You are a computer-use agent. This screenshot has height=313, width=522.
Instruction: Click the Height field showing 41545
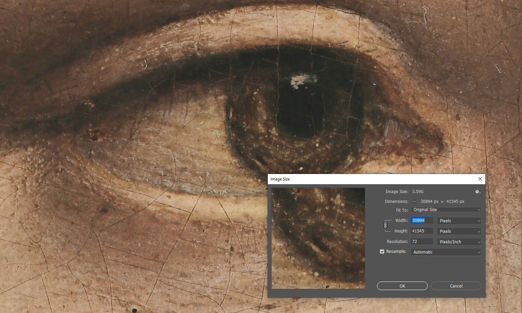422,231
